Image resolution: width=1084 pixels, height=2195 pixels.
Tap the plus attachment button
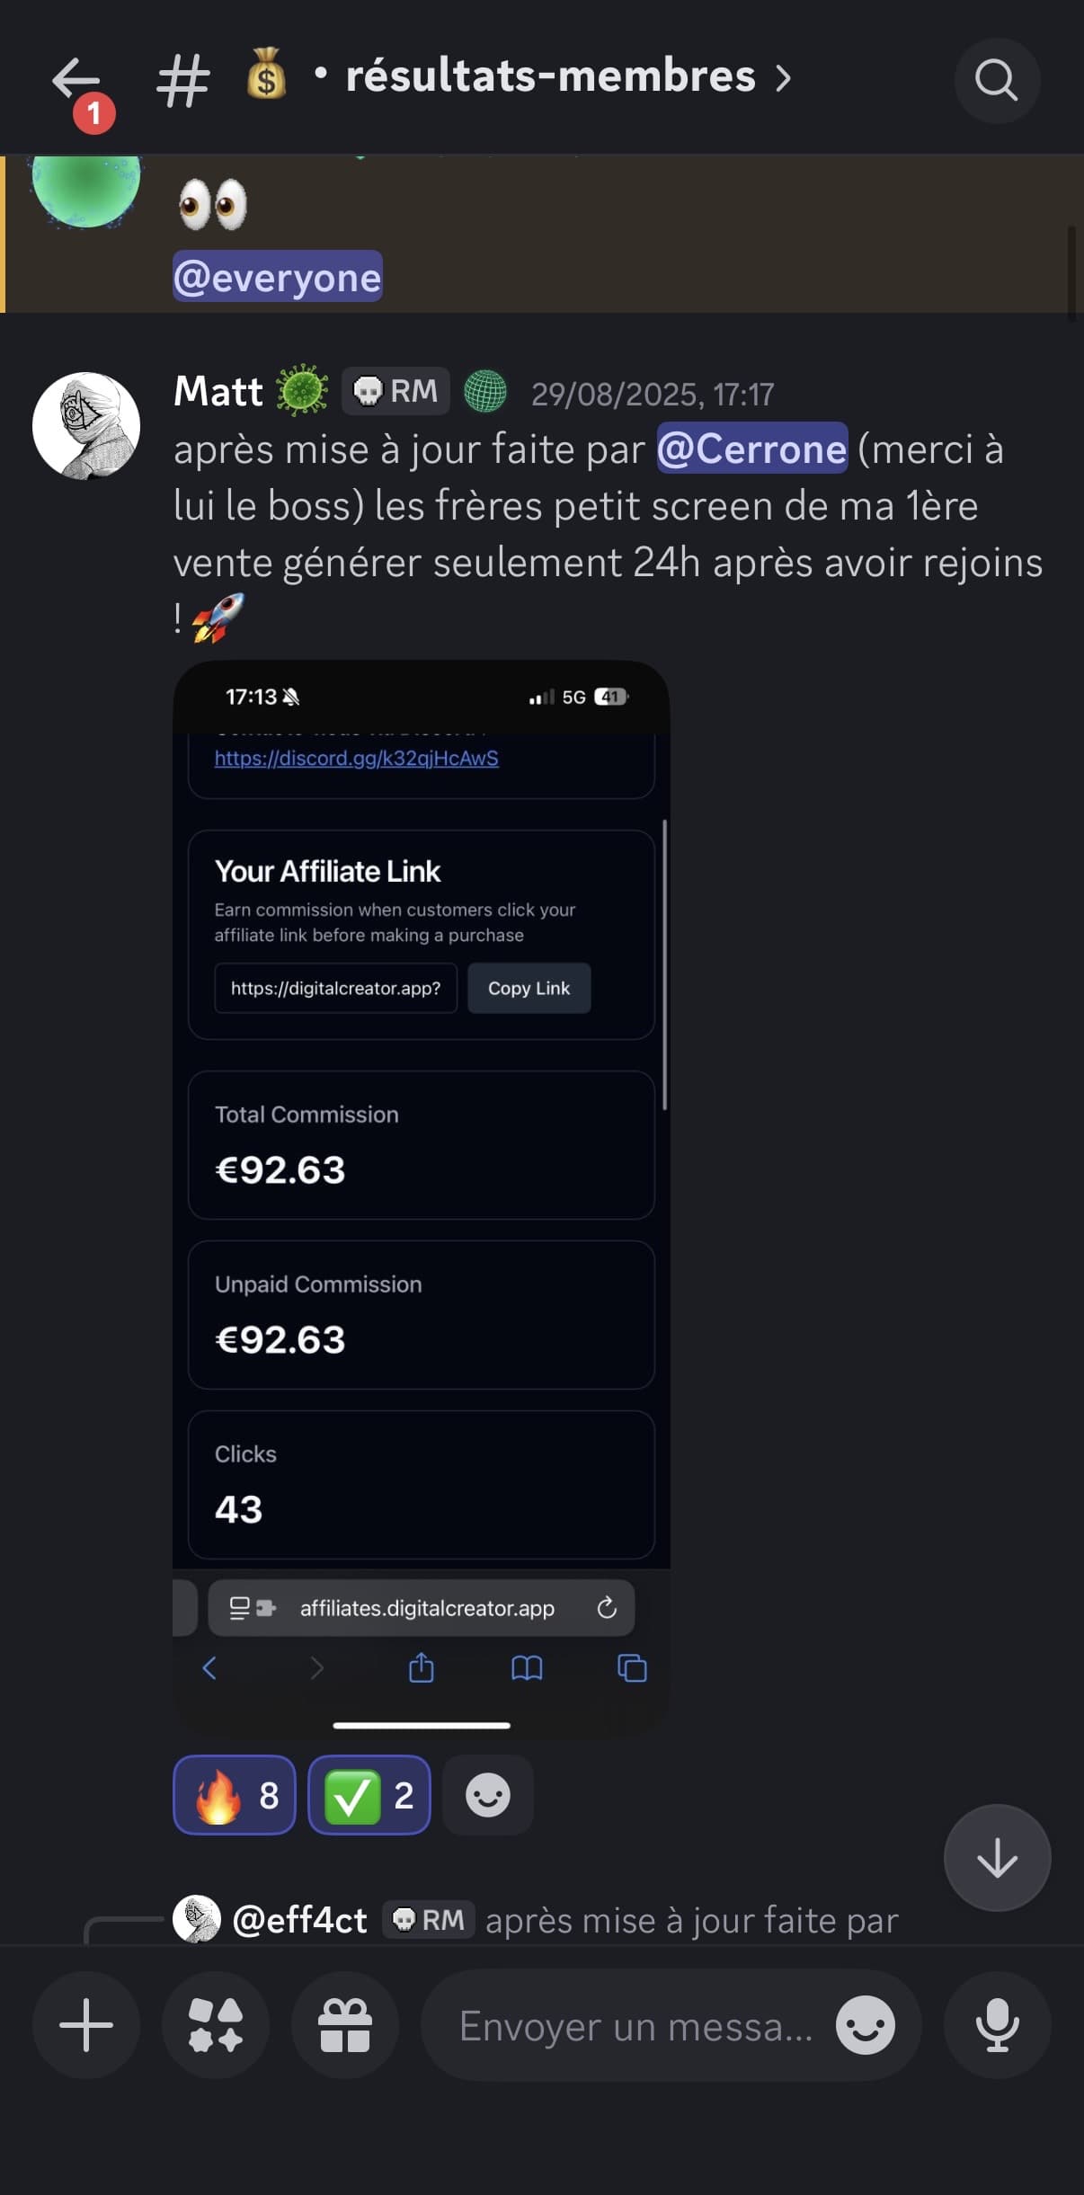pos(86,2025)
